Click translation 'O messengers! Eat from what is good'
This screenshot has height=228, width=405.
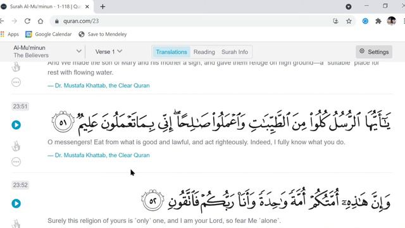pyautogui.click(x=196, y=142)
